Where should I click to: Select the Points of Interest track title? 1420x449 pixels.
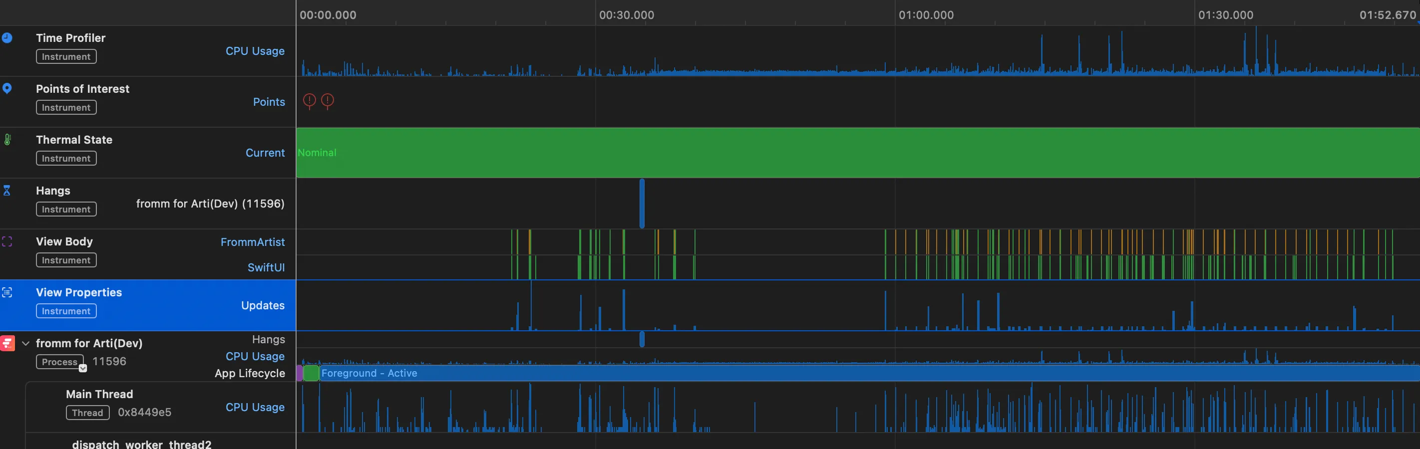coord(83,89)
